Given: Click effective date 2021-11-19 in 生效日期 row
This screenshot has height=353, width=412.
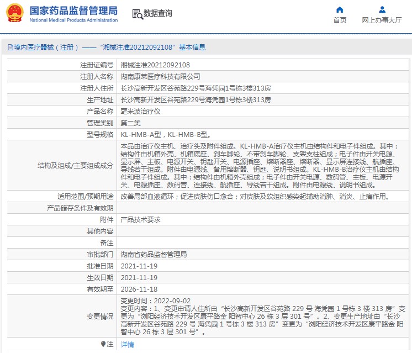Looking at the screenshot, I should tap(139, 277).
